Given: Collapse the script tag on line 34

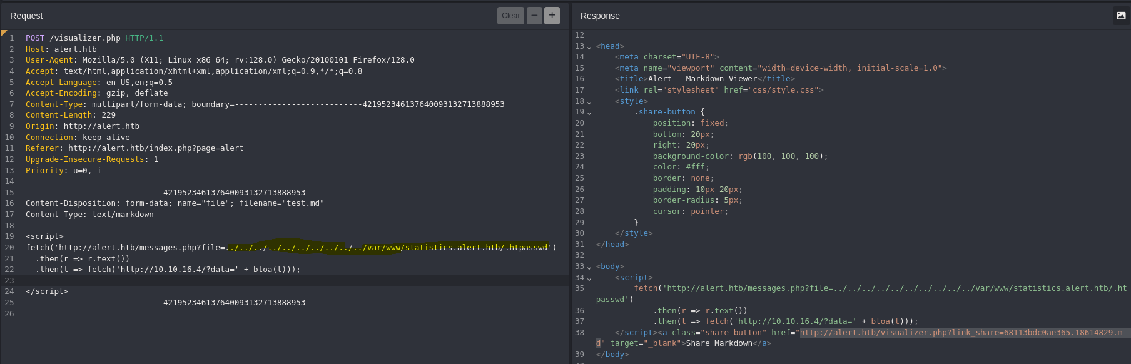Looking at the screenshot, I should pyautogui.click(x=589, y=278).
